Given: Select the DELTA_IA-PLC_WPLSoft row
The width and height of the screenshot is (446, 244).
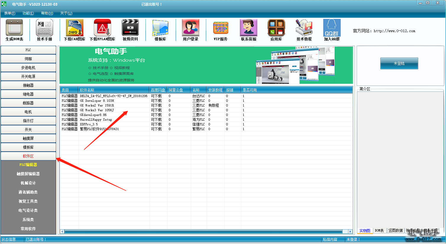Looking at the screenshot, I should click(206, 96).
